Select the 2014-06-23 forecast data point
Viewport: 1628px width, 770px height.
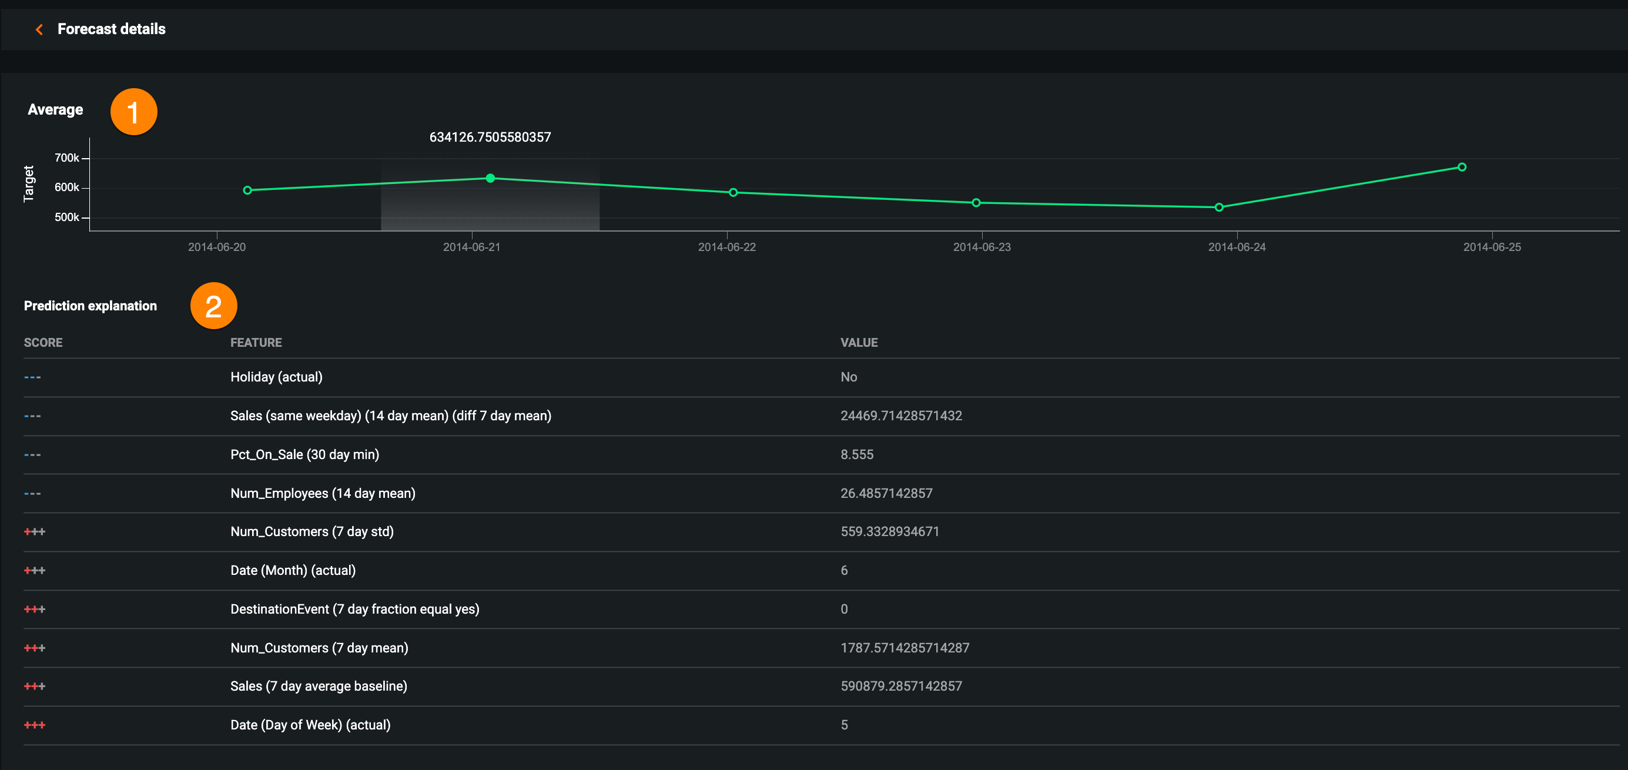[x=976, y=203]
